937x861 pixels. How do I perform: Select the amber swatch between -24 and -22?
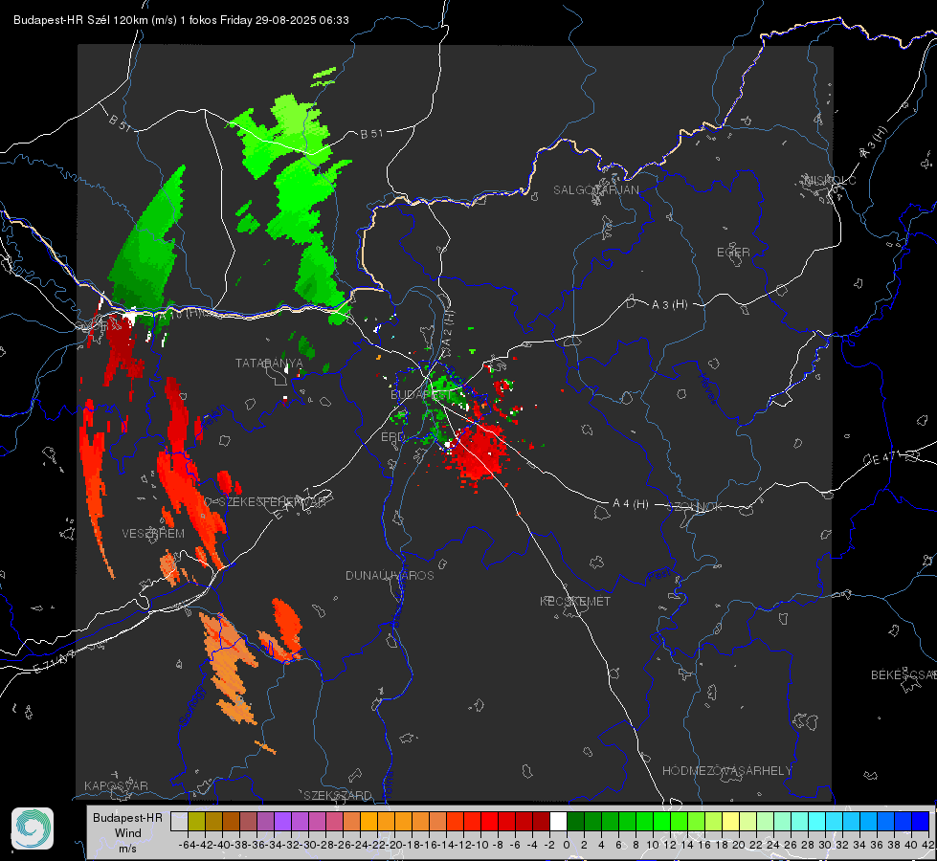click(368, 821)
